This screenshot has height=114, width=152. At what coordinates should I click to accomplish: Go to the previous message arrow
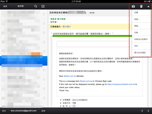pyautogui.click(x=142, y=111)
